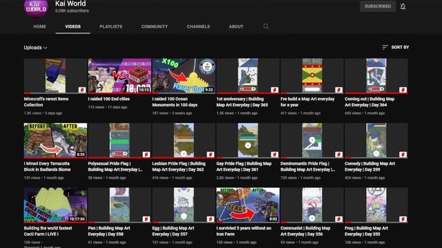Open 'Minecraft's rarest items Collection' title
This screenshot has width=442, height=248.
tap(46, 102)
